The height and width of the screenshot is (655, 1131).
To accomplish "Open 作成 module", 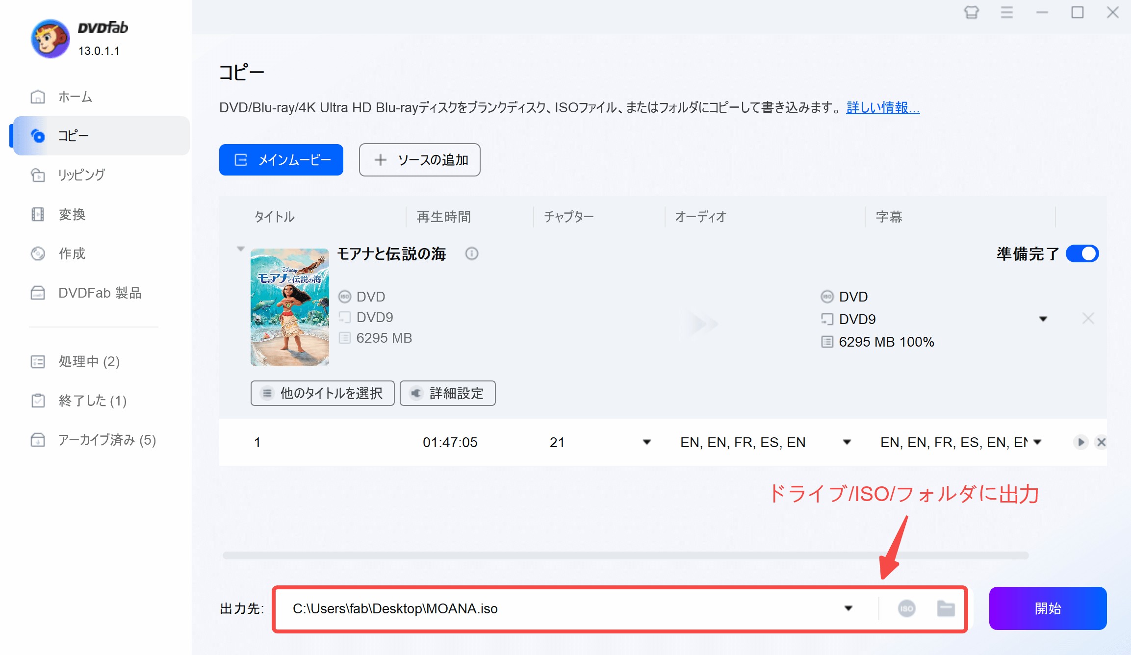I will (x=101, y=253).
